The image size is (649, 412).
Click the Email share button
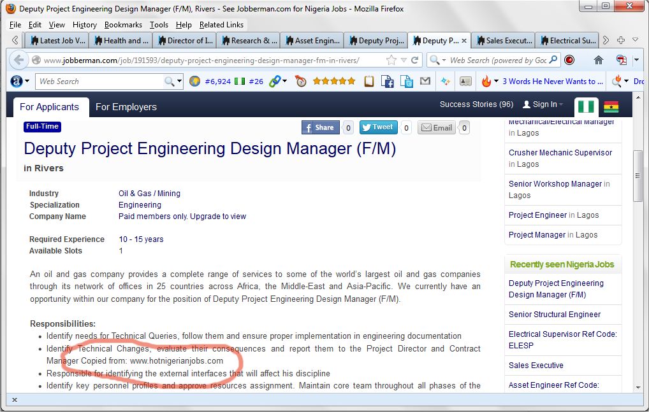click(x=437, y=128)
